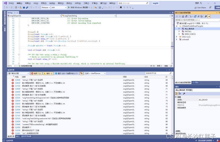Switch to the Output tab at bottom
The width and height of the screenshot is (220, 142).
click(18, 136)
